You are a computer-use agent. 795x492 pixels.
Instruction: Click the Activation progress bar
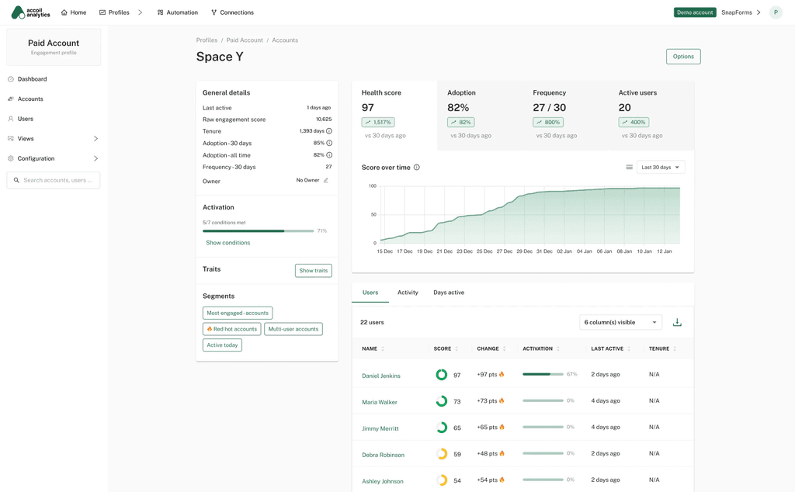[258, 231]
